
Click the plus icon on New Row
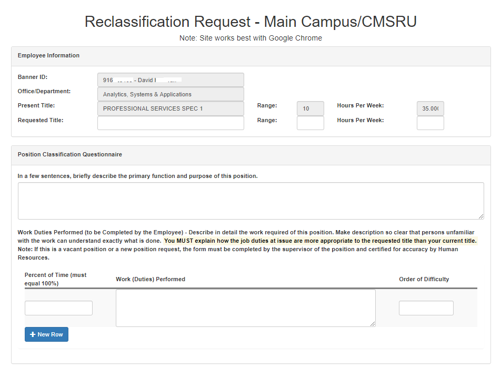click(x=33, y=334)
